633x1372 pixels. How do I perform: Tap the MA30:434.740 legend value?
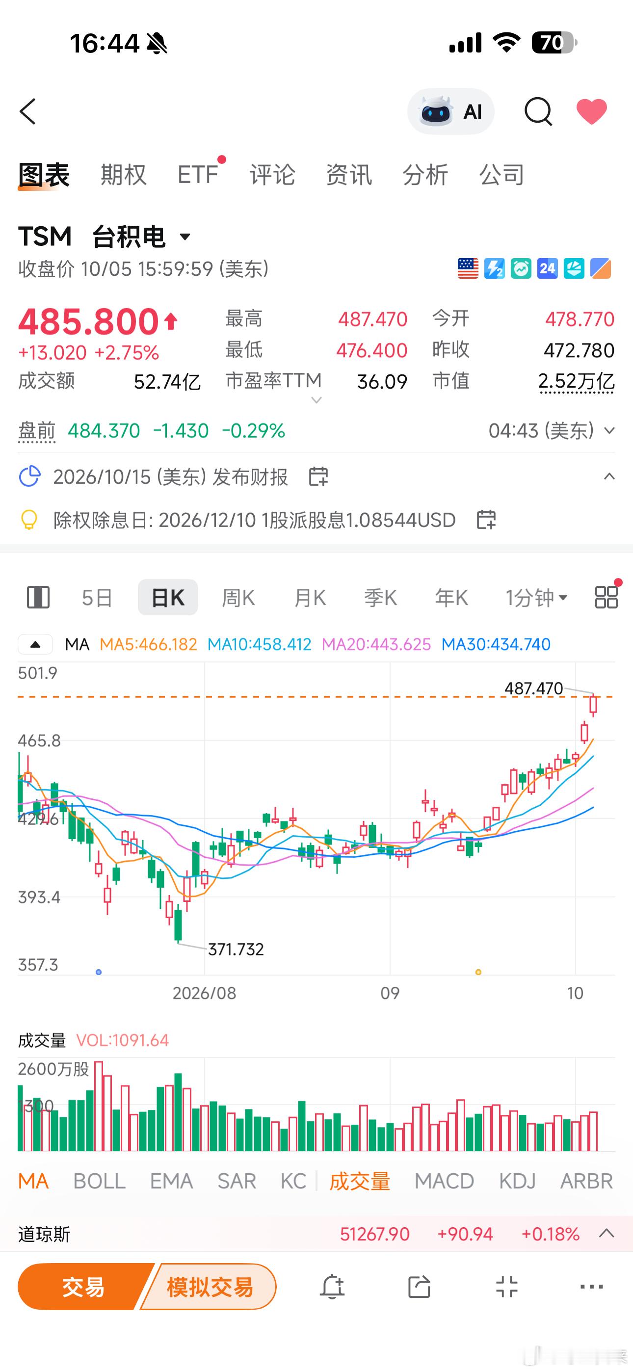[x=496, y=644]
